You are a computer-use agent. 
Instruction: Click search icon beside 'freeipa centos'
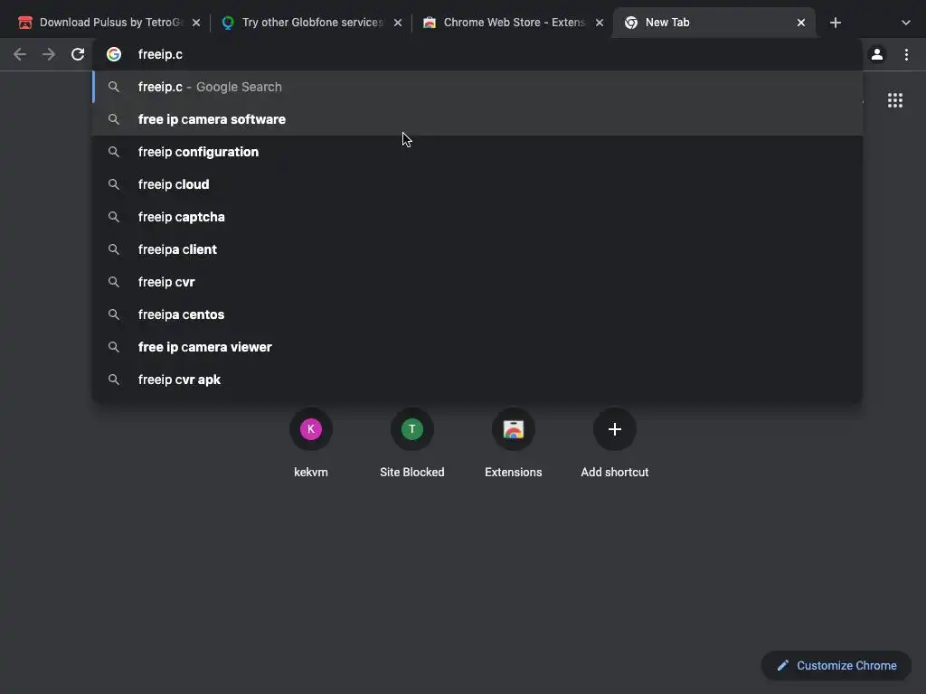tap(114, 314)
